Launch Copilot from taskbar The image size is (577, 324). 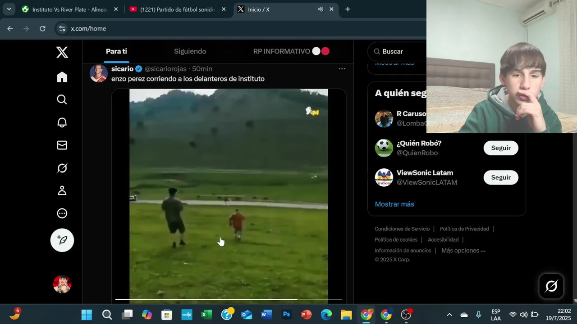click(x=147, y=315)
